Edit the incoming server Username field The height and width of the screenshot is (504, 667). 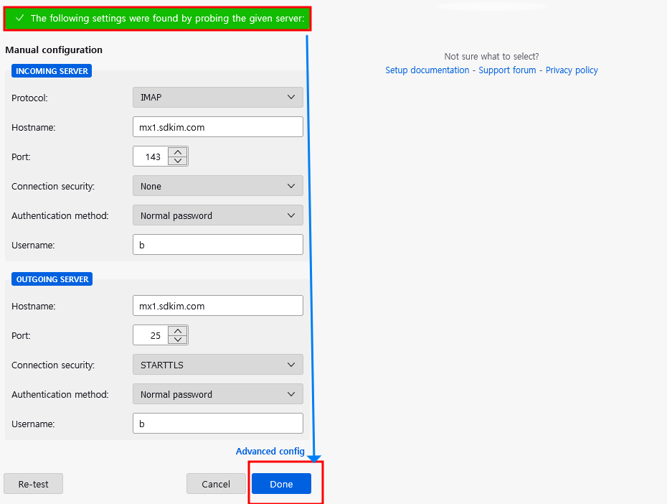[218, 245]
